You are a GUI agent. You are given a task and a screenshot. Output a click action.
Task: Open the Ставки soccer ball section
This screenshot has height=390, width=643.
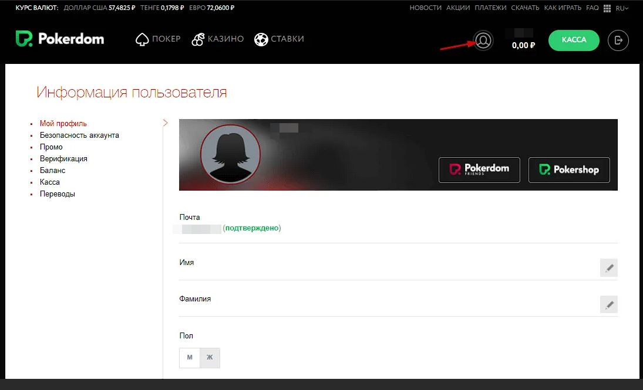click(261, 39)
